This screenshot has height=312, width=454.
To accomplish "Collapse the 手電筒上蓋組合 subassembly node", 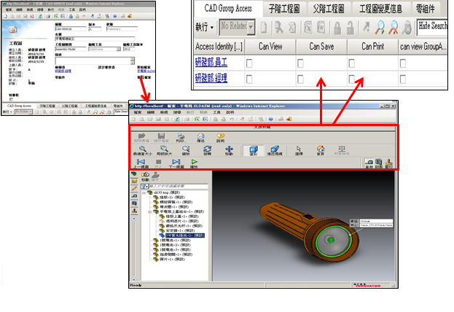I will pos(149,211).
